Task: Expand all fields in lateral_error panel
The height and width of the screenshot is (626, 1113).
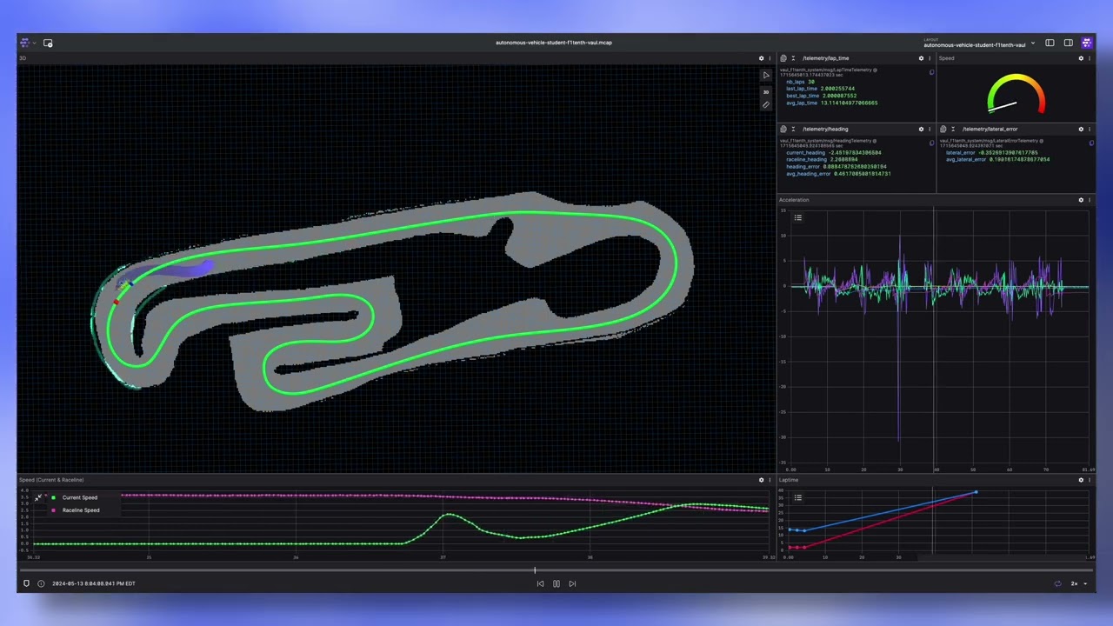Action: tap(953, 129)
